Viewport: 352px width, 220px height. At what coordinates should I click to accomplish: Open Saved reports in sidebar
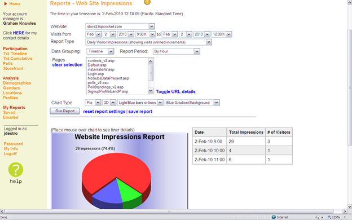point(9,112)
